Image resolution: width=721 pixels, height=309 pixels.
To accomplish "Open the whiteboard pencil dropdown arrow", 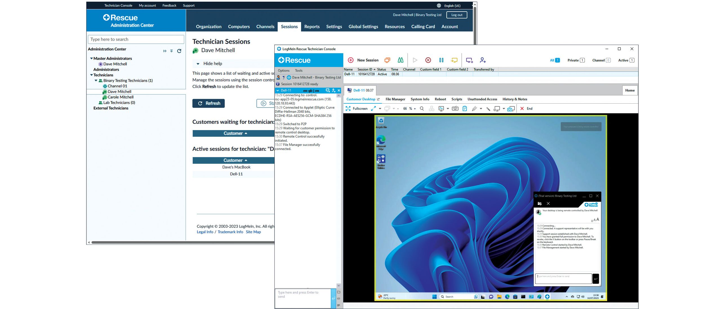I will pyautogui.click(x=481, y=109).
